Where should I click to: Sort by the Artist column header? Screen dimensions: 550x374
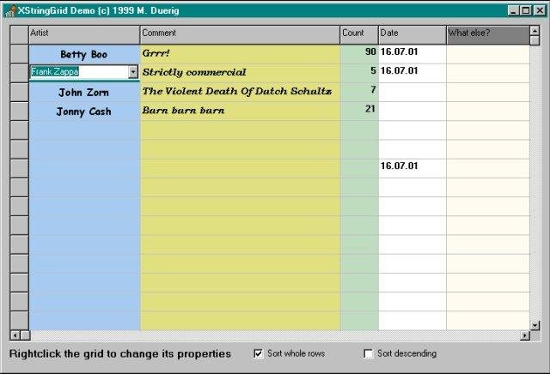[x=84, y=34]
